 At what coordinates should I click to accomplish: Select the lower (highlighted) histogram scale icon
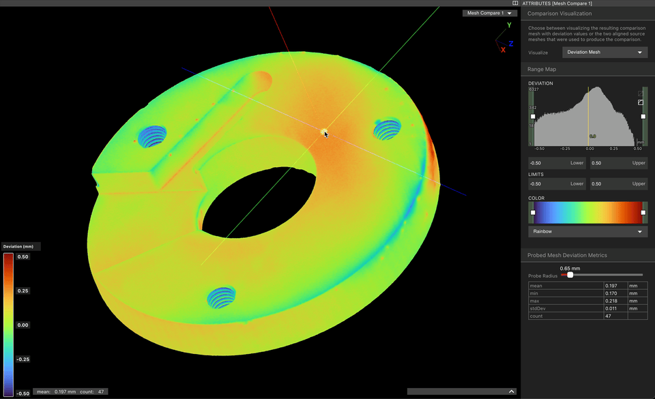641,102
